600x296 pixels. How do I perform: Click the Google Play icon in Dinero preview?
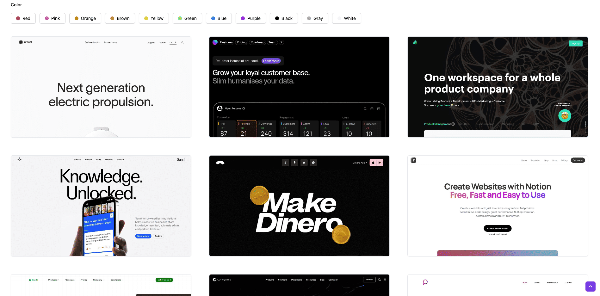[x=380, y=163]
